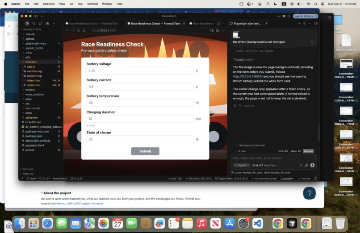Split the editor using the layout icon
This screenshot has width=360, height=233.
[x=218, y=23]
